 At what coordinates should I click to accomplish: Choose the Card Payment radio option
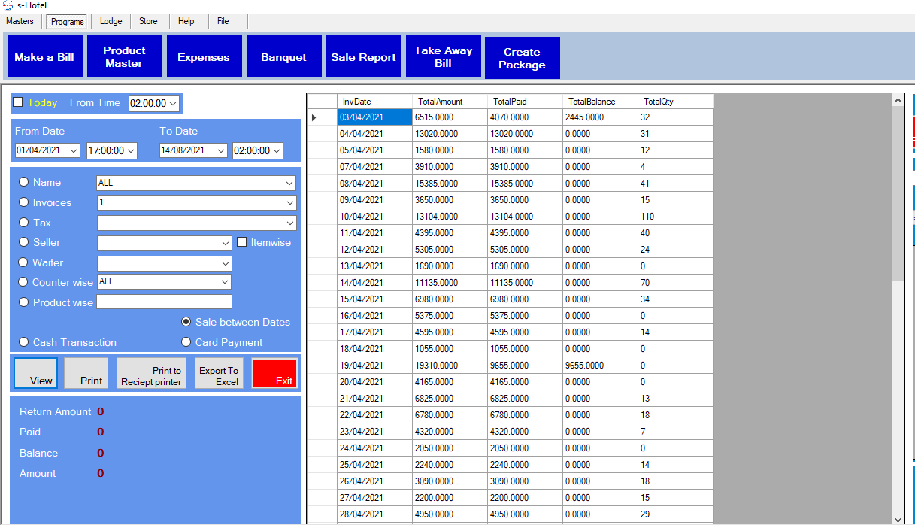pos(186,342)
